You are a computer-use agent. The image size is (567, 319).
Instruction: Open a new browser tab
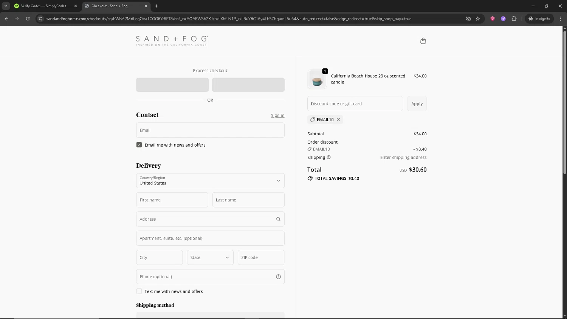156,6
